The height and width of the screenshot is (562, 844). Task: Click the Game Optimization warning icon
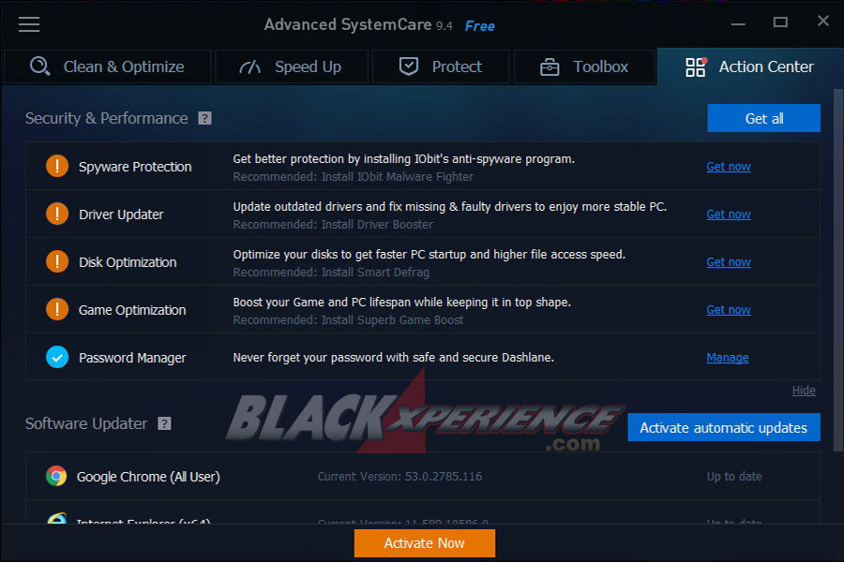57,309
